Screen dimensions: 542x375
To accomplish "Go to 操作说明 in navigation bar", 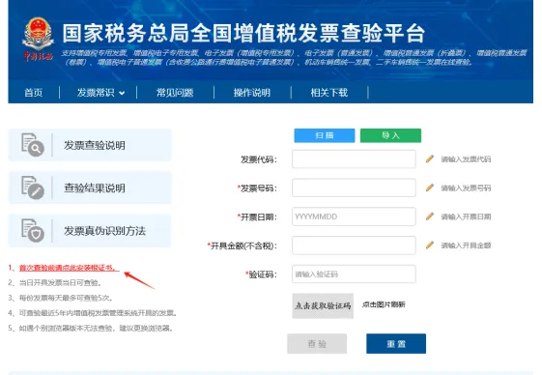I will pos(252,93).
